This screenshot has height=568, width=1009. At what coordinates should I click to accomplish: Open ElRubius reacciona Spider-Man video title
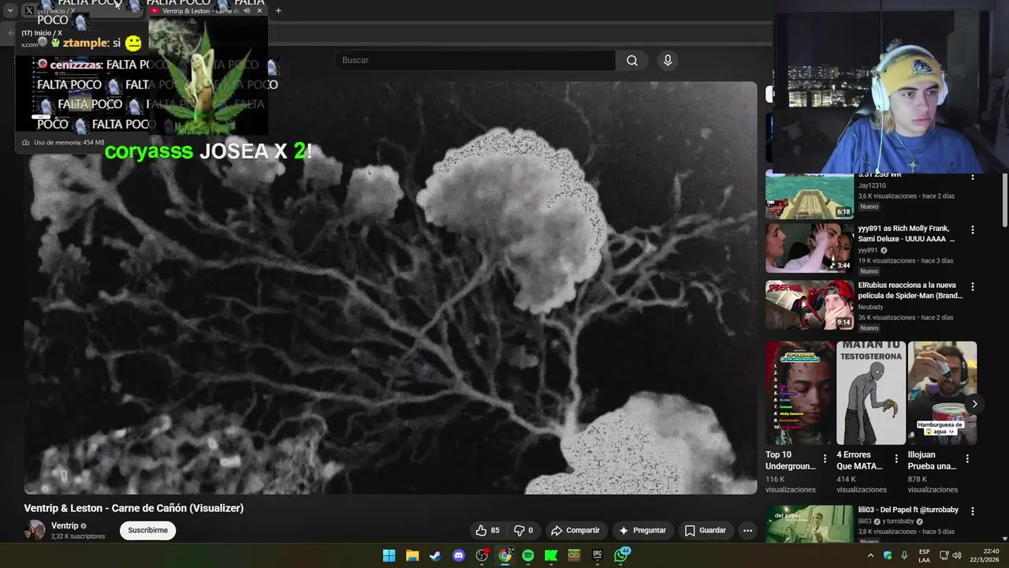(x=910, y=290)
